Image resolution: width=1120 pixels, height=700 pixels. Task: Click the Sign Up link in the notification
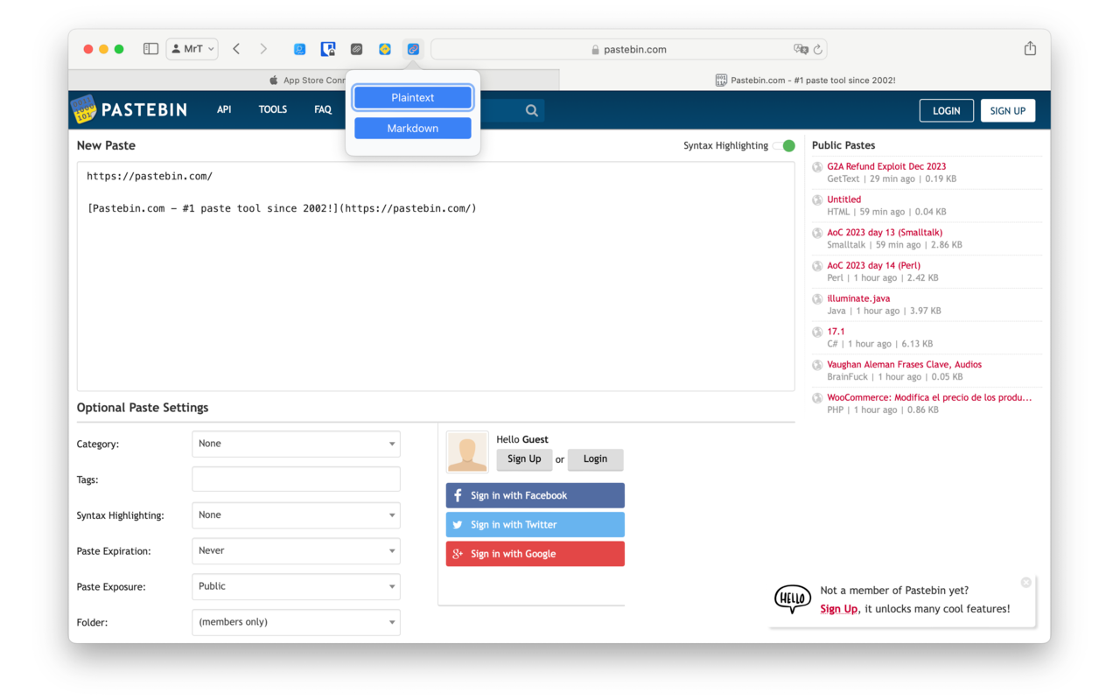838,609
